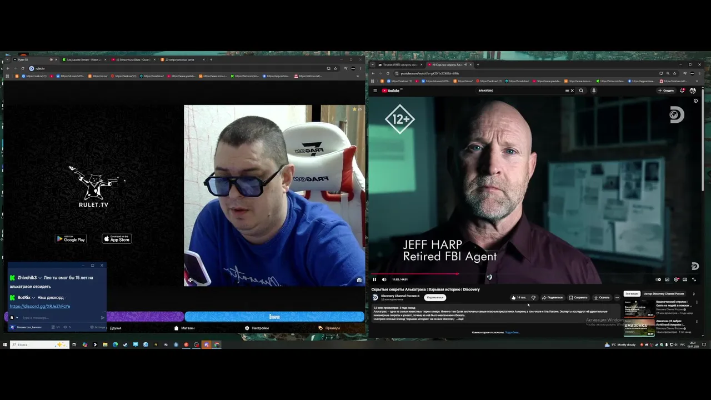The image size is (711, 400).
Task: Open more actions menu under the video
Action: pyautogui.click(x=617, y=297)
